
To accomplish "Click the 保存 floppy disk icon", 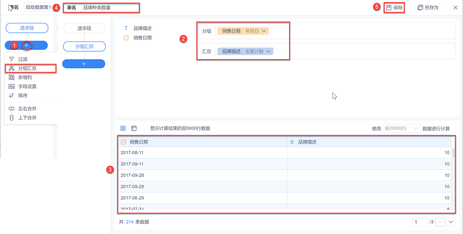I will pos(389,7).
